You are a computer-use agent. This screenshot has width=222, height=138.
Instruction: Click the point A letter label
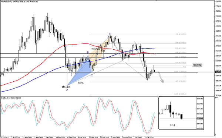pos(67,90)
